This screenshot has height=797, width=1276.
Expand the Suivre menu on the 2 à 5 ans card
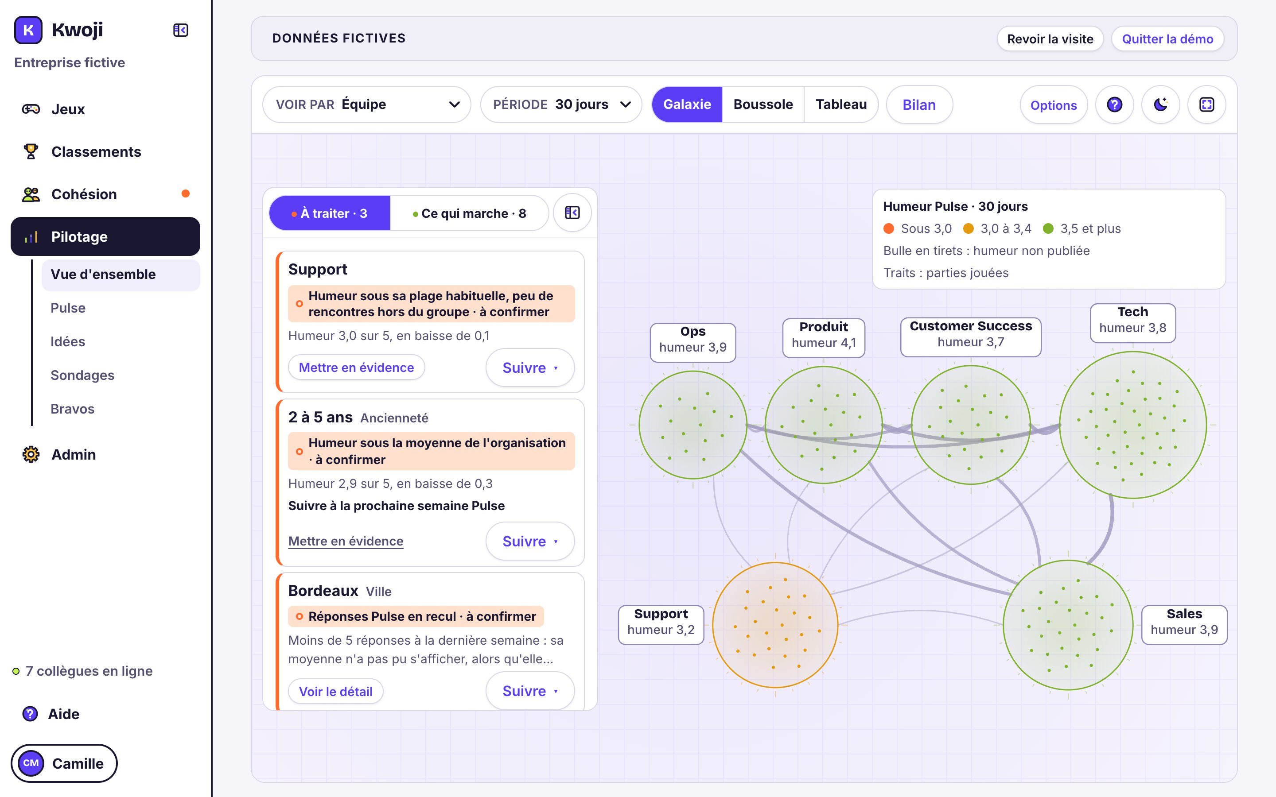[530, 542]
